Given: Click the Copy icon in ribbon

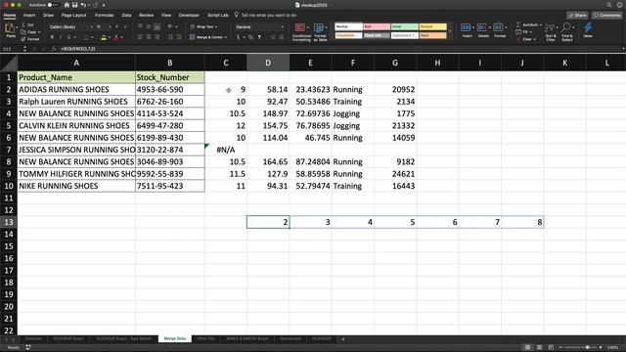Looking at the screenshot, I should pos(23,32).
